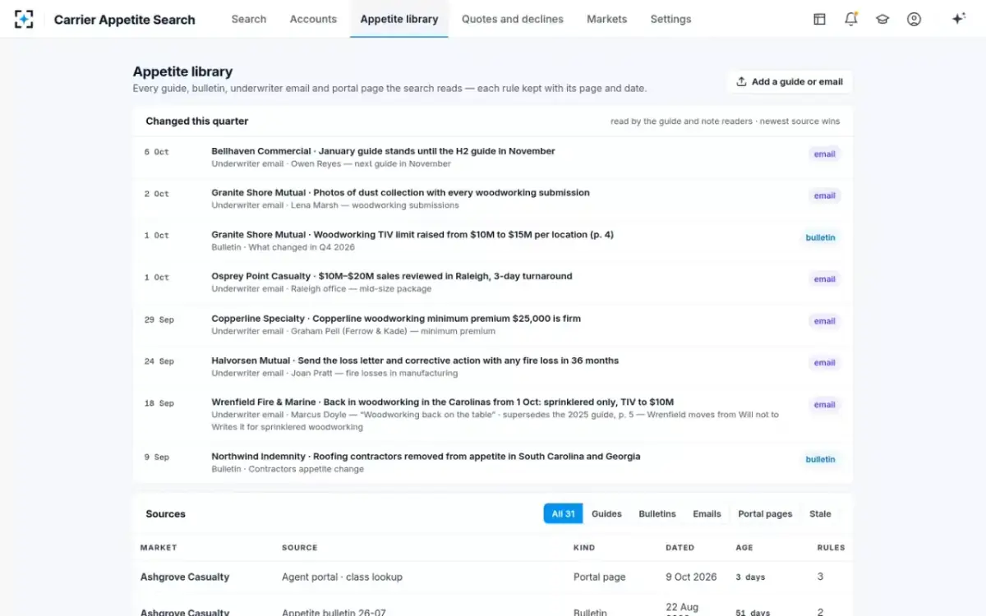
Task: Click the Portal page kind cell
Action: 600,577
